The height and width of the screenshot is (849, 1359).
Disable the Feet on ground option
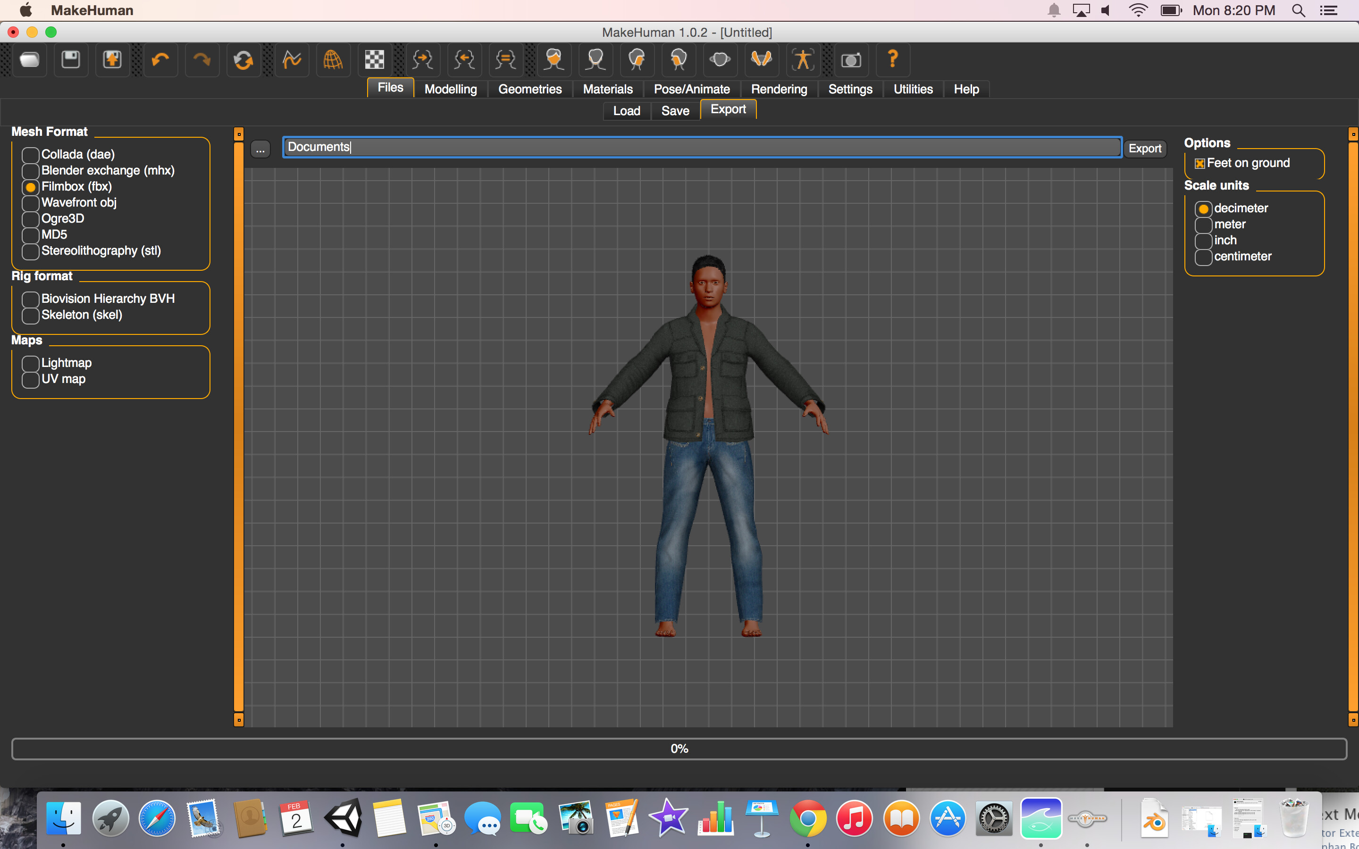(1200, 163)
